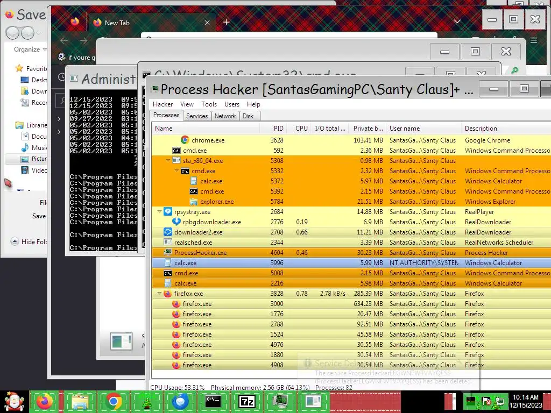The image size is (551, 413).
Task: Click the rpsystray.exe RealPlayer icon
Action: tap(168, 212)
